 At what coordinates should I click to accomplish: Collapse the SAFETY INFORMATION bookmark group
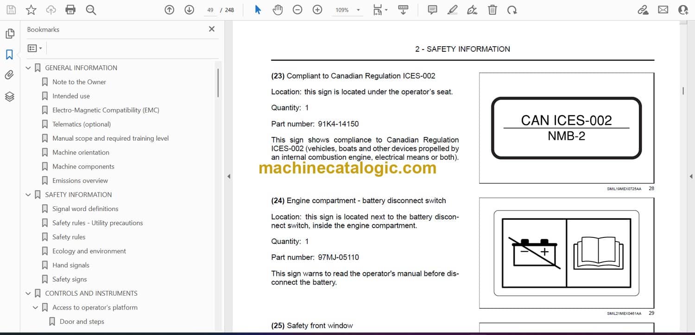[28, 195]
